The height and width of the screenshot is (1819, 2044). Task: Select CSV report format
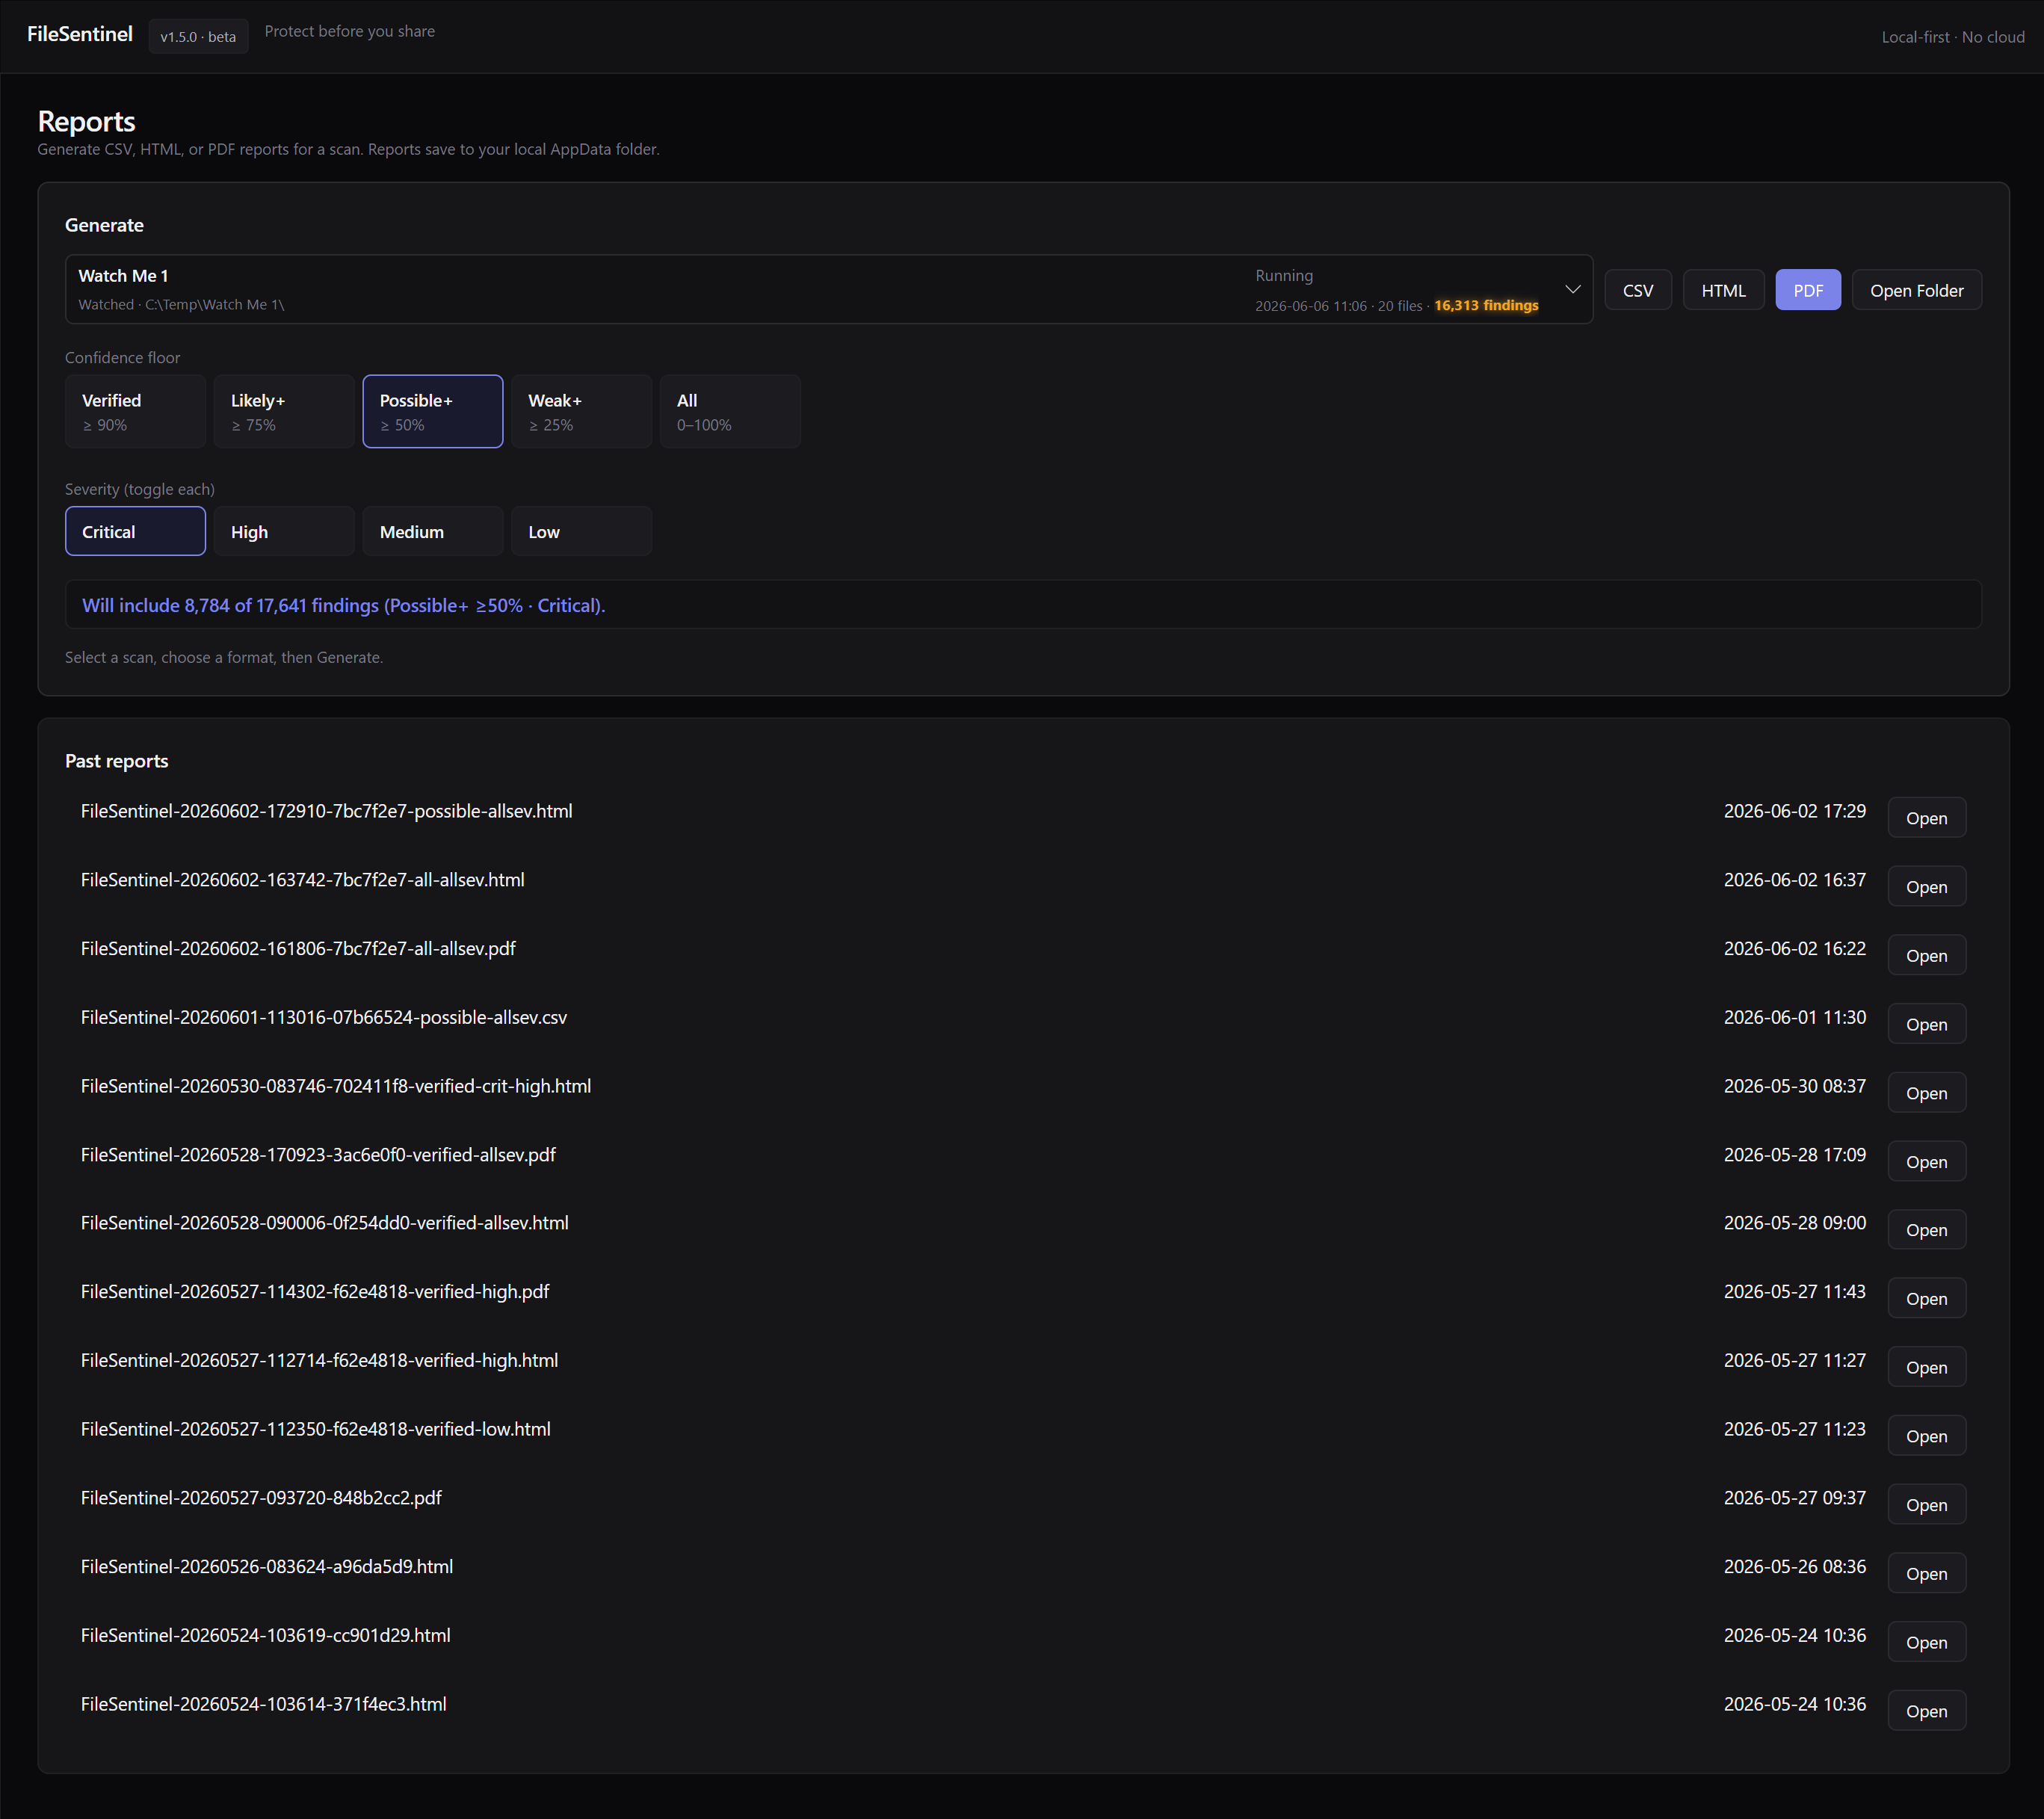pos(1638,290)
